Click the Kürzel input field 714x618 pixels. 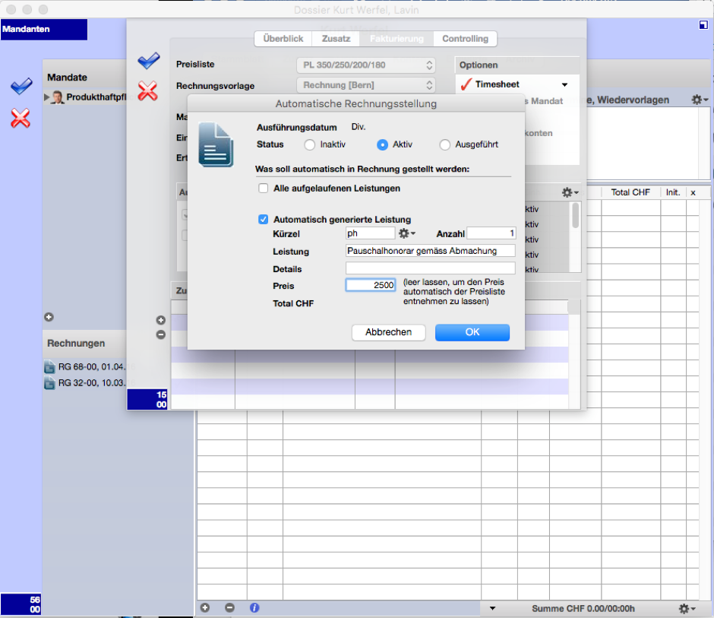point(370,233)
